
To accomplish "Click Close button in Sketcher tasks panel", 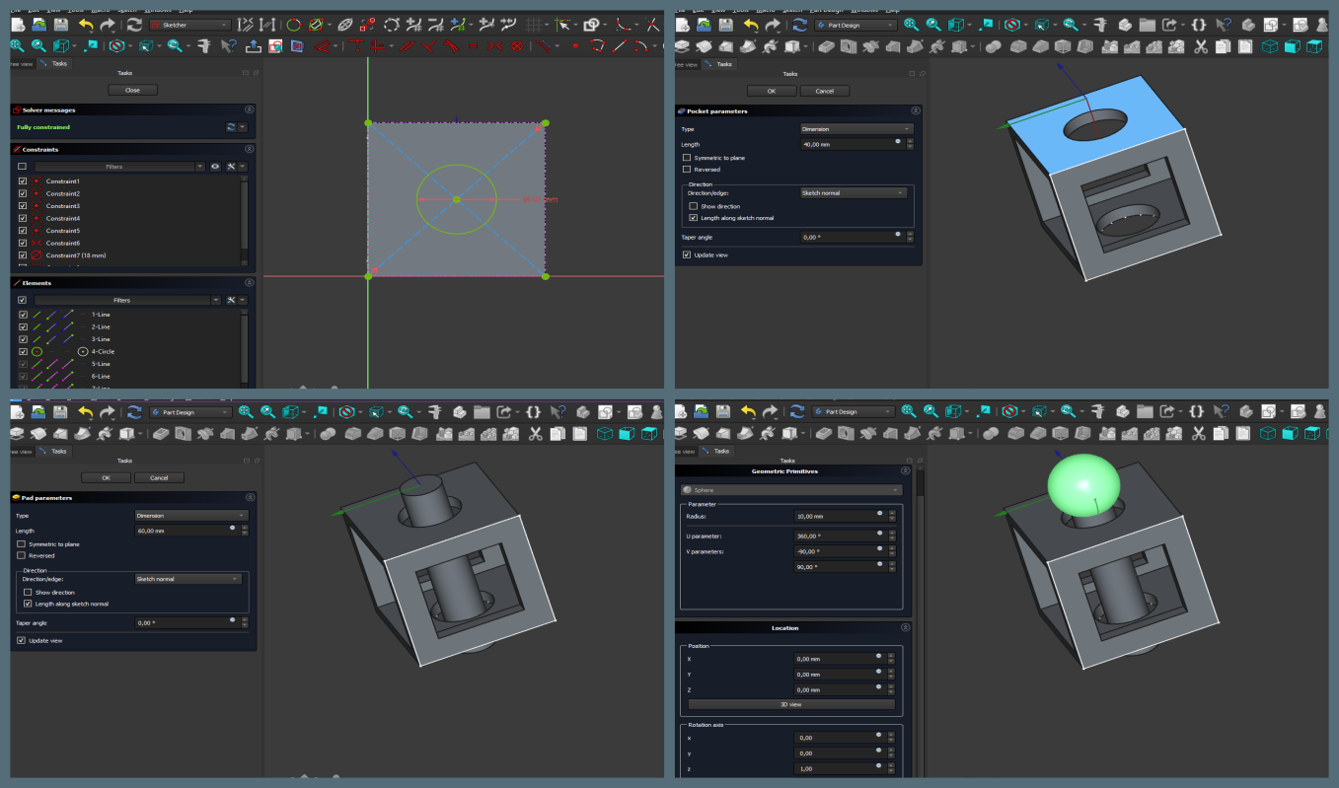I will click(x=132, y=90).
